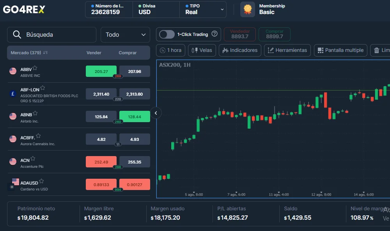
Task: Click the ACN US flag icon
Action: click(x=13, y=162)
